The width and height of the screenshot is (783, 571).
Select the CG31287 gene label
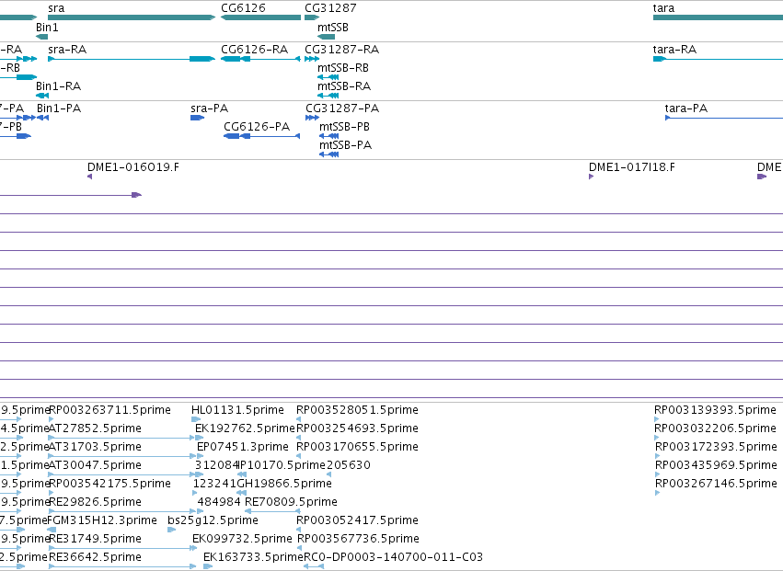pos(330,8)
